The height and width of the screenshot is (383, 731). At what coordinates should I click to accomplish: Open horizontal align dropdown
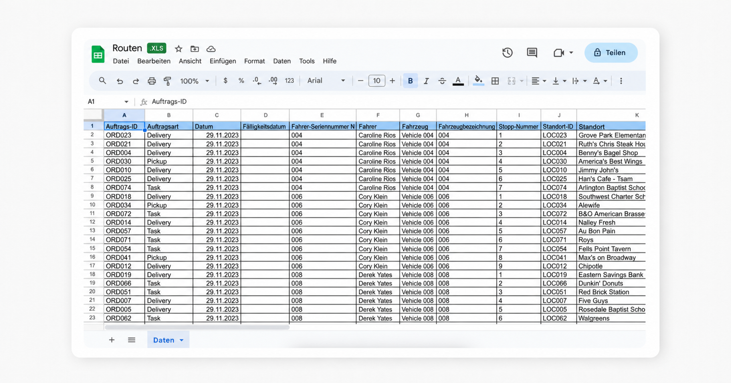[x=539, y=81]
